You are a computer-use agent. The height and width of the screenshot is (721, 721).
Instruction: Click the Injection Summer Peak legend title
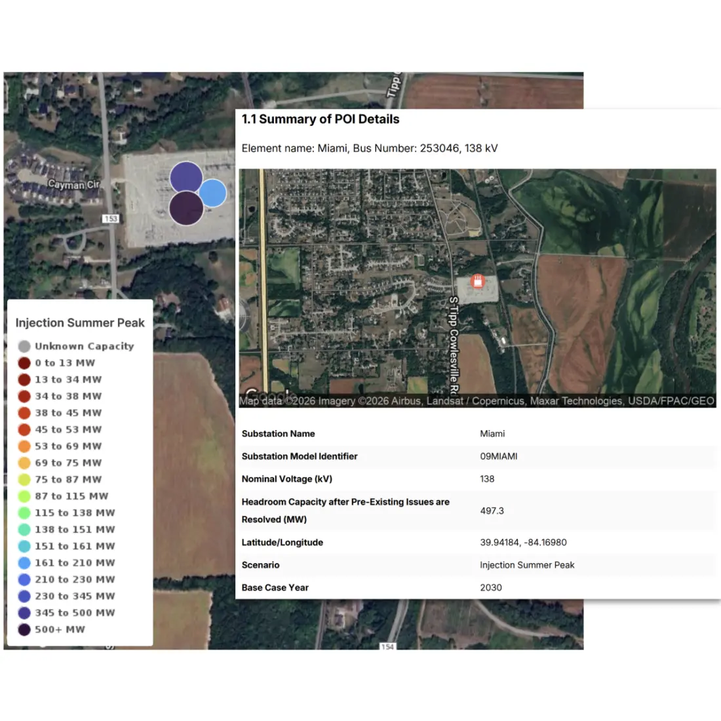80,322
